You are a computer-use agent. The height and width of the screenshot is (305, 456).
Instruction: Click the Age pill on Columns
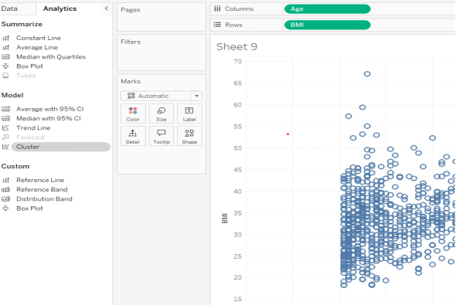click(x=327, y=9)
